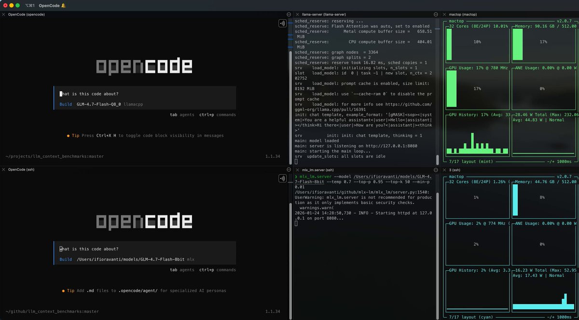579x320 pixels.
Task: Select the mactop (mactop) pane title
Action: [463, 14]
